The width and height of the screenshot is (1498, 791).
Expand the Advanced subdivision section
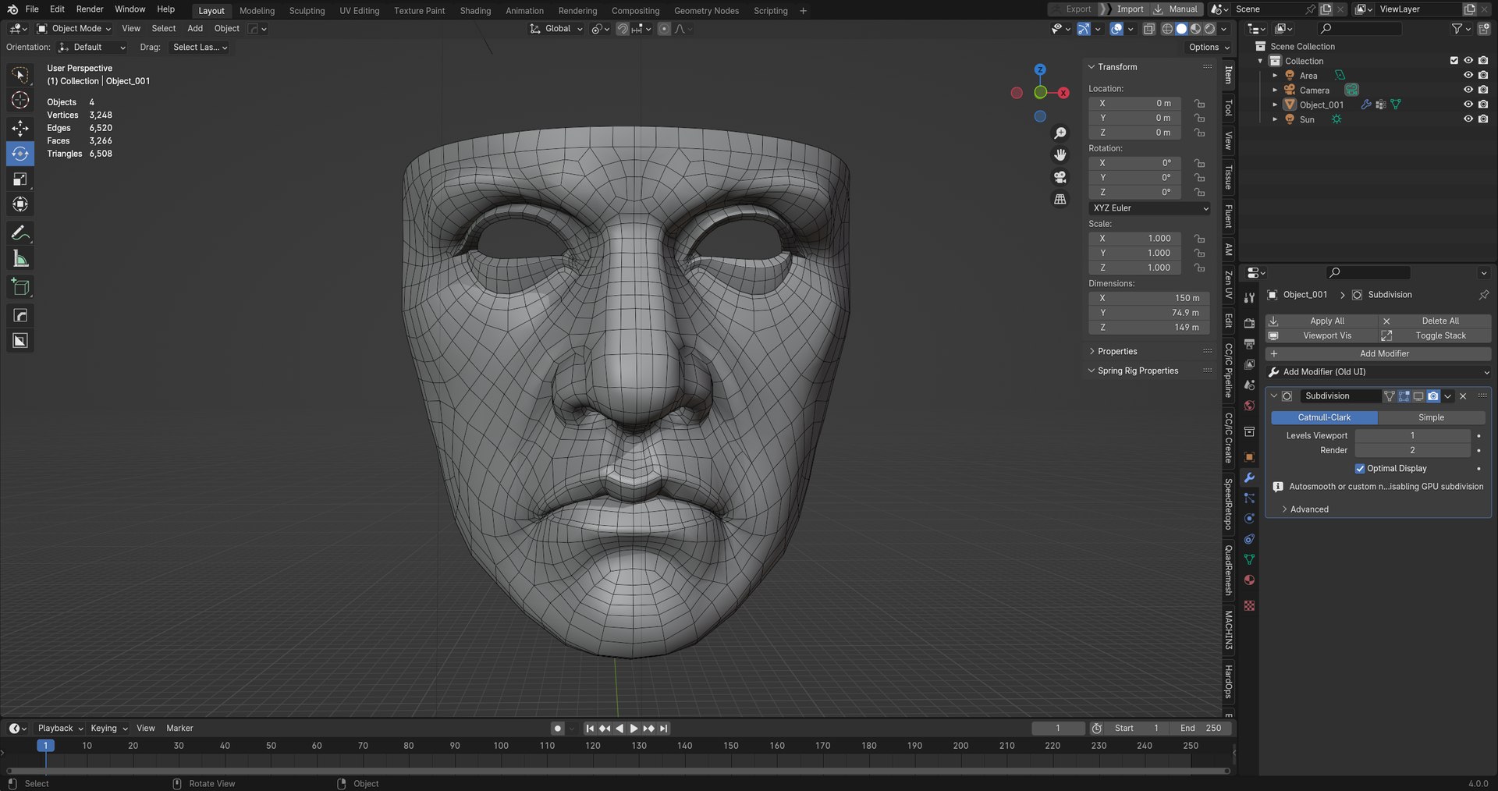coord(1308,509)
